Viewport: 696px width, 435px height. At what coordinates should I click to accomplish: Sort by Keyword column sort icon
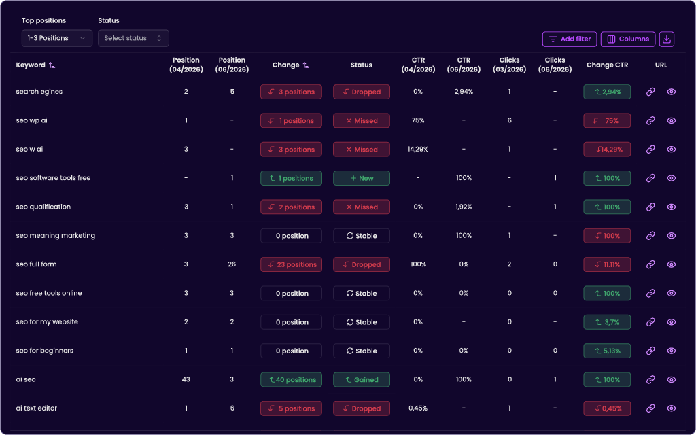click(x=52, y=65)
